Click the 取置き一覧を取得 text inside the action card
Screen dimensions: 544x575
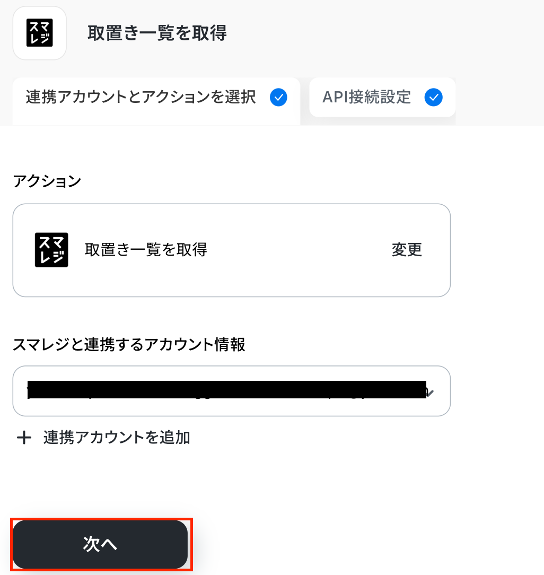tap(146, 249)
